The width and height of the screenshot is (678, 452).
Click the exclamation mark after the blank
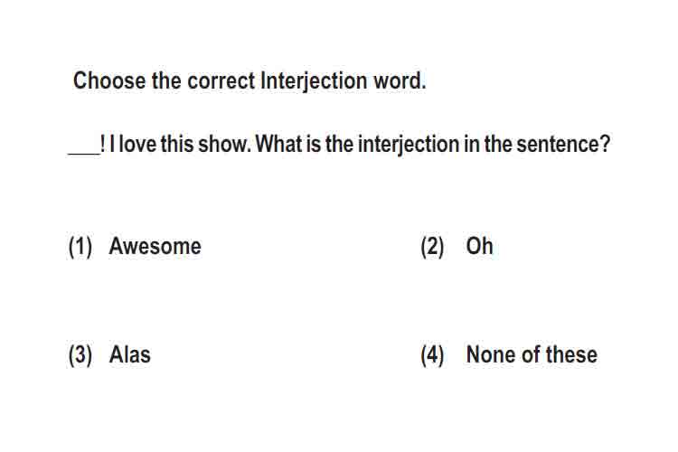coord(102,144)
